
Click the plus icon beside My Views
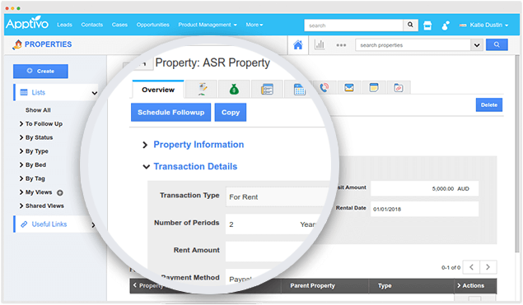[59, 192]
